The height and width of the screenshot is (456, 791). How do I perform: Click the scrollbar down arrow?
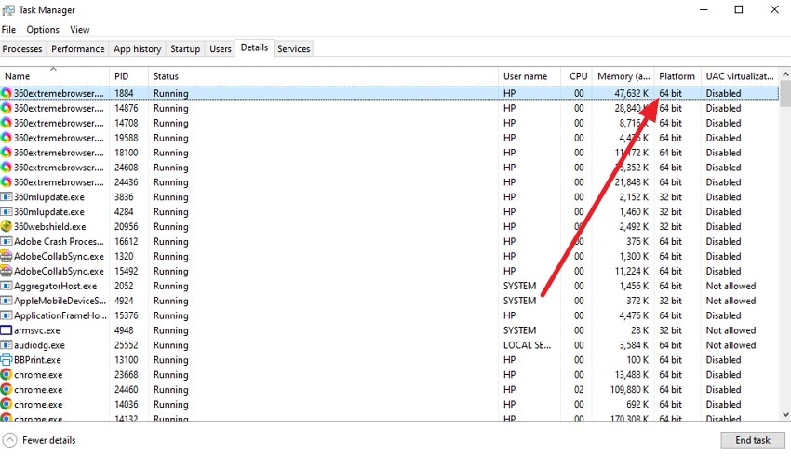[785, 415]
